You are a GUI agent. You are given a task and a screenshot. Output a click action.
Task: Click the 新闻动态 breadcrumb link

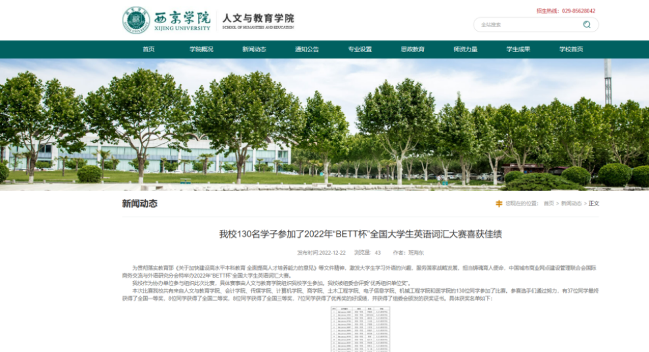click(x=571, y=204)
